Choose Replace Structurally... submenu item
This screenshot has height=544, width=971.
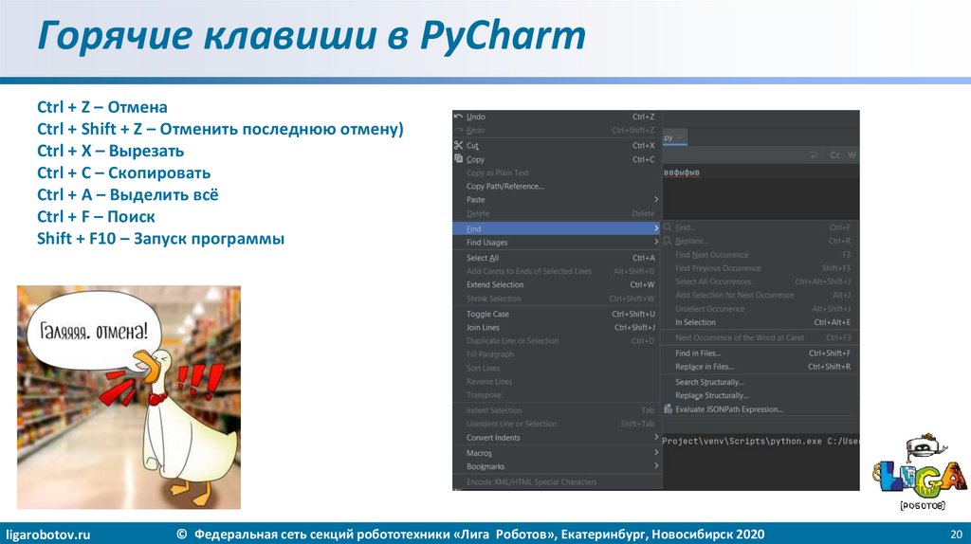(x=760, y=395)
